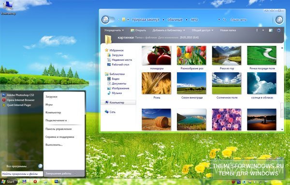Viewport: 290px width, 185px height.
Task: Click the Start menu search box
Action: 22,173
